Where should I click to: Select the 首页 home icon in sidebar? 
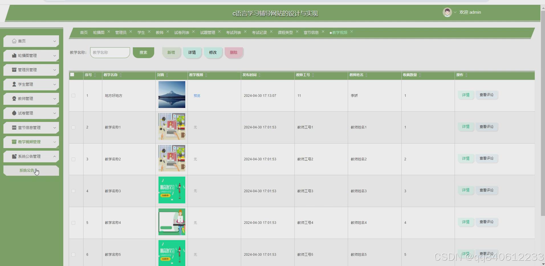14,41
